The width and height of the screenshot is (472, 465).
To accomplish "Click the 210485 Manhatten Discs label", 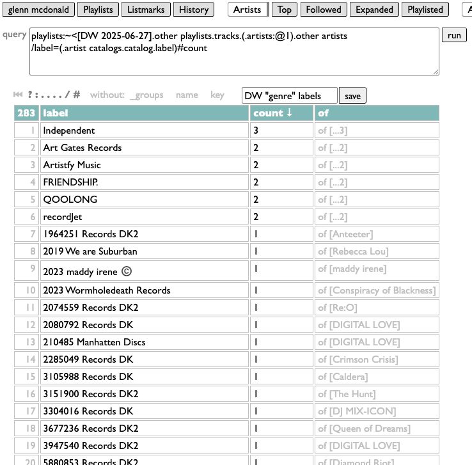I will coord(94,342).
